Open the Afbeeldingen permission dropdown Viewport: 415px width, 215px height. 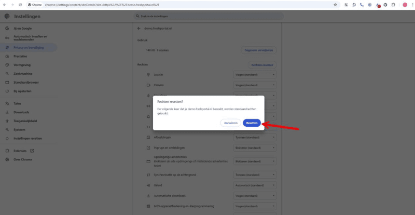(x=255, y=137)
